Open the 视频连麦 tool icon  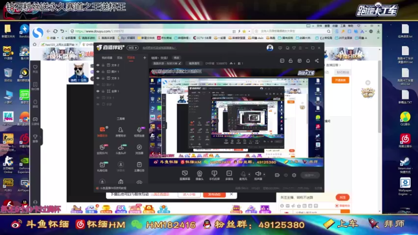[x=139, y=132]
